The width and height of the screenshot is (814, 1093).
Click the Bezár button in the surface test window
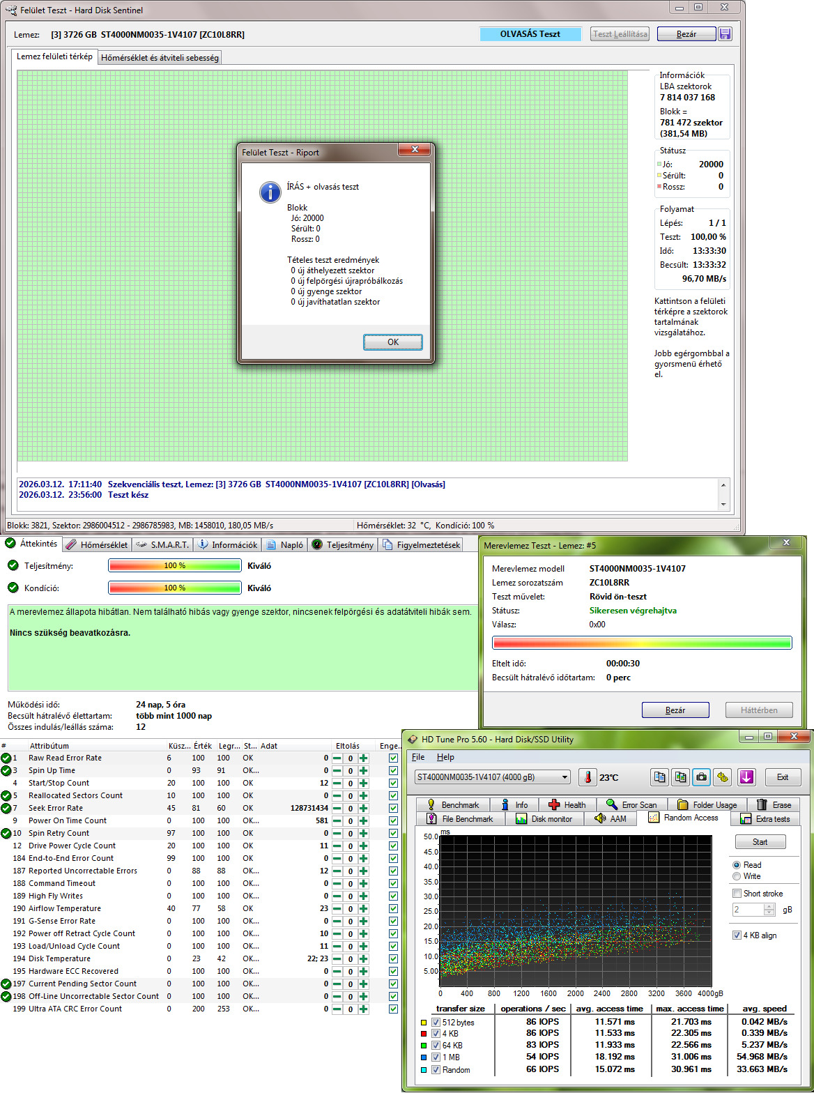686,34
